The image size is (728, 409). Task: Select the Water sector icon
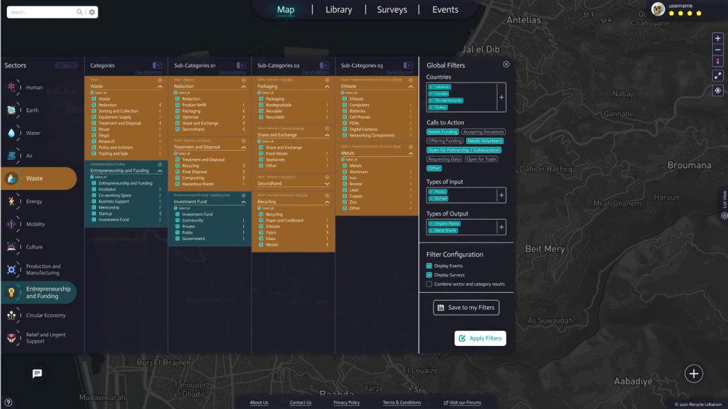[x=11, y=133]
